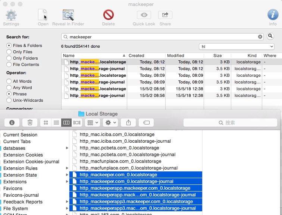Click Finder share toolbar button
Viewport: 282px width, 215px height.
tap(128, 123)
